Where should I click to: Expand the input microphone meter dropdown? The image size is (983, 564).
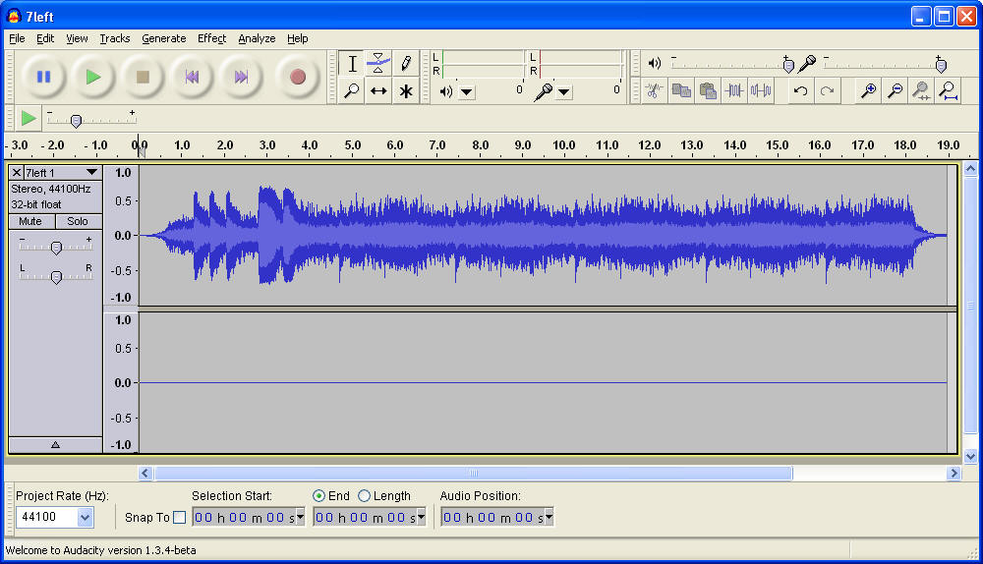[563, 92]
